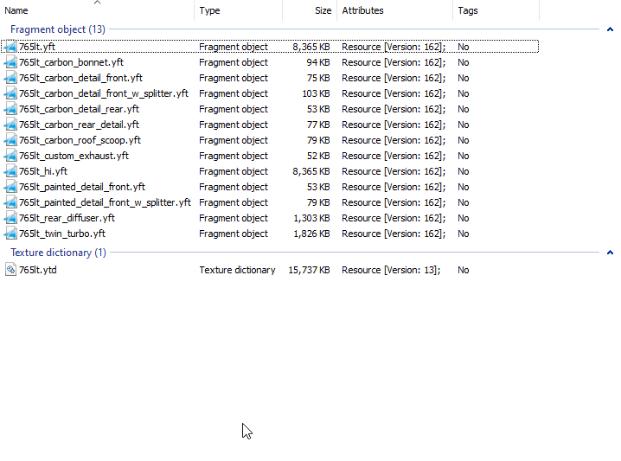This screenshot has width=621, height=461.
Task: Click the icon of 765lt_carbon_detail_front.yft
Action: click(10, 78)
